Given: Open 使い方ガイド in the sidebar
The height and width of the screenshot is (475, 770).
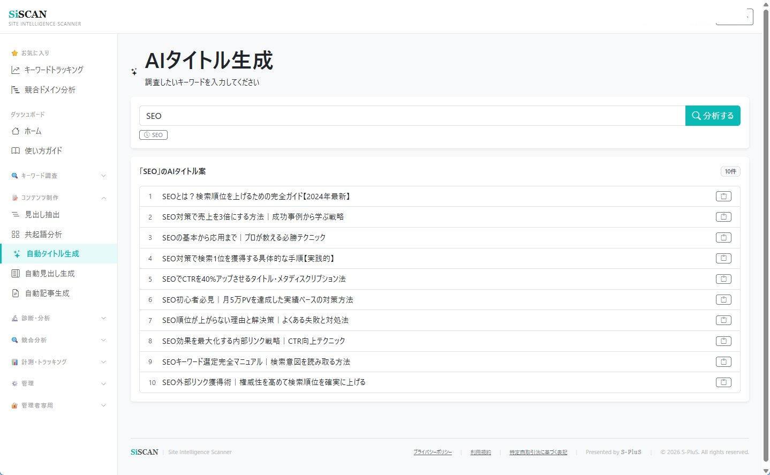Looking at the screenshot, I should (59, 151).
